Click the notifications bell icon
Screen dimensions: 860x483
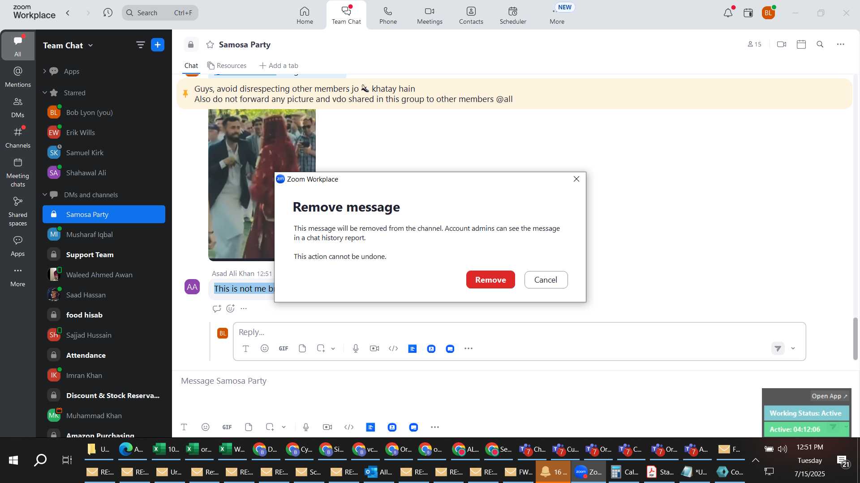point(728,13)
